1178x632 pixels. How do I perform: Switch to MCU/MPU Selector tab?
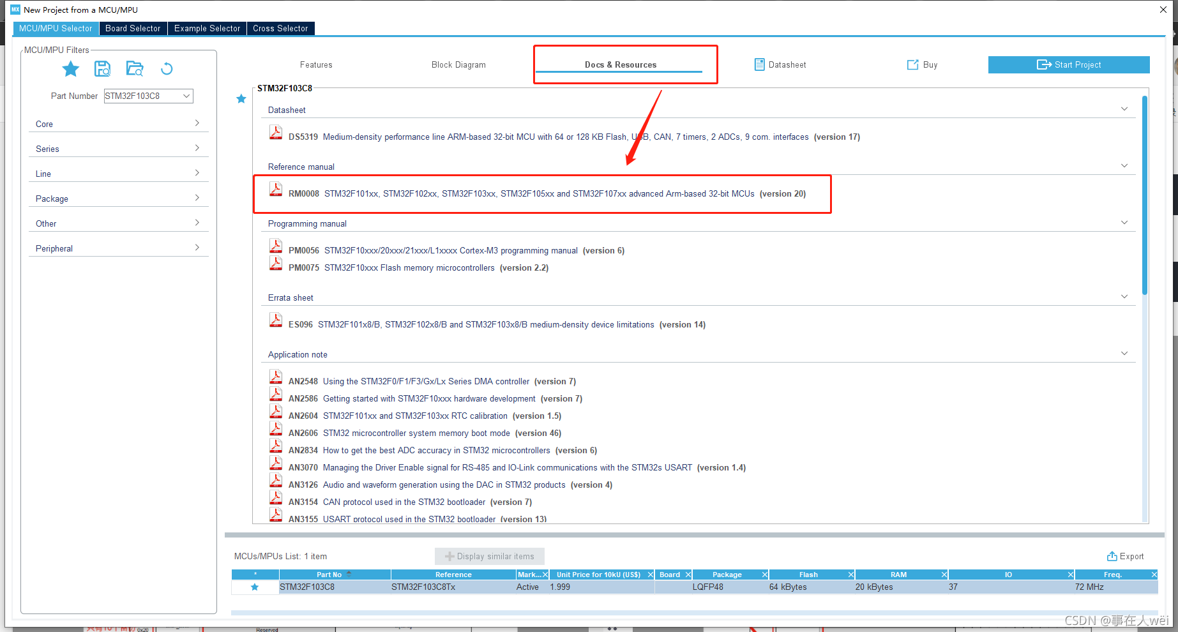point(56,29)
